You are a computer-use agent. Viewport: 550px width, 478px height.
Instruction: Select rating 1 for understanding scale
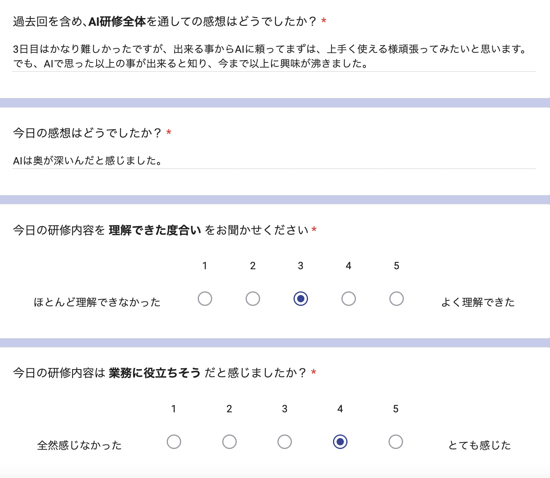coord(205,299)
